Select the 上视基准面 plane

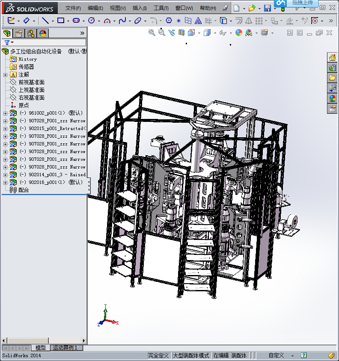[31, 90]
